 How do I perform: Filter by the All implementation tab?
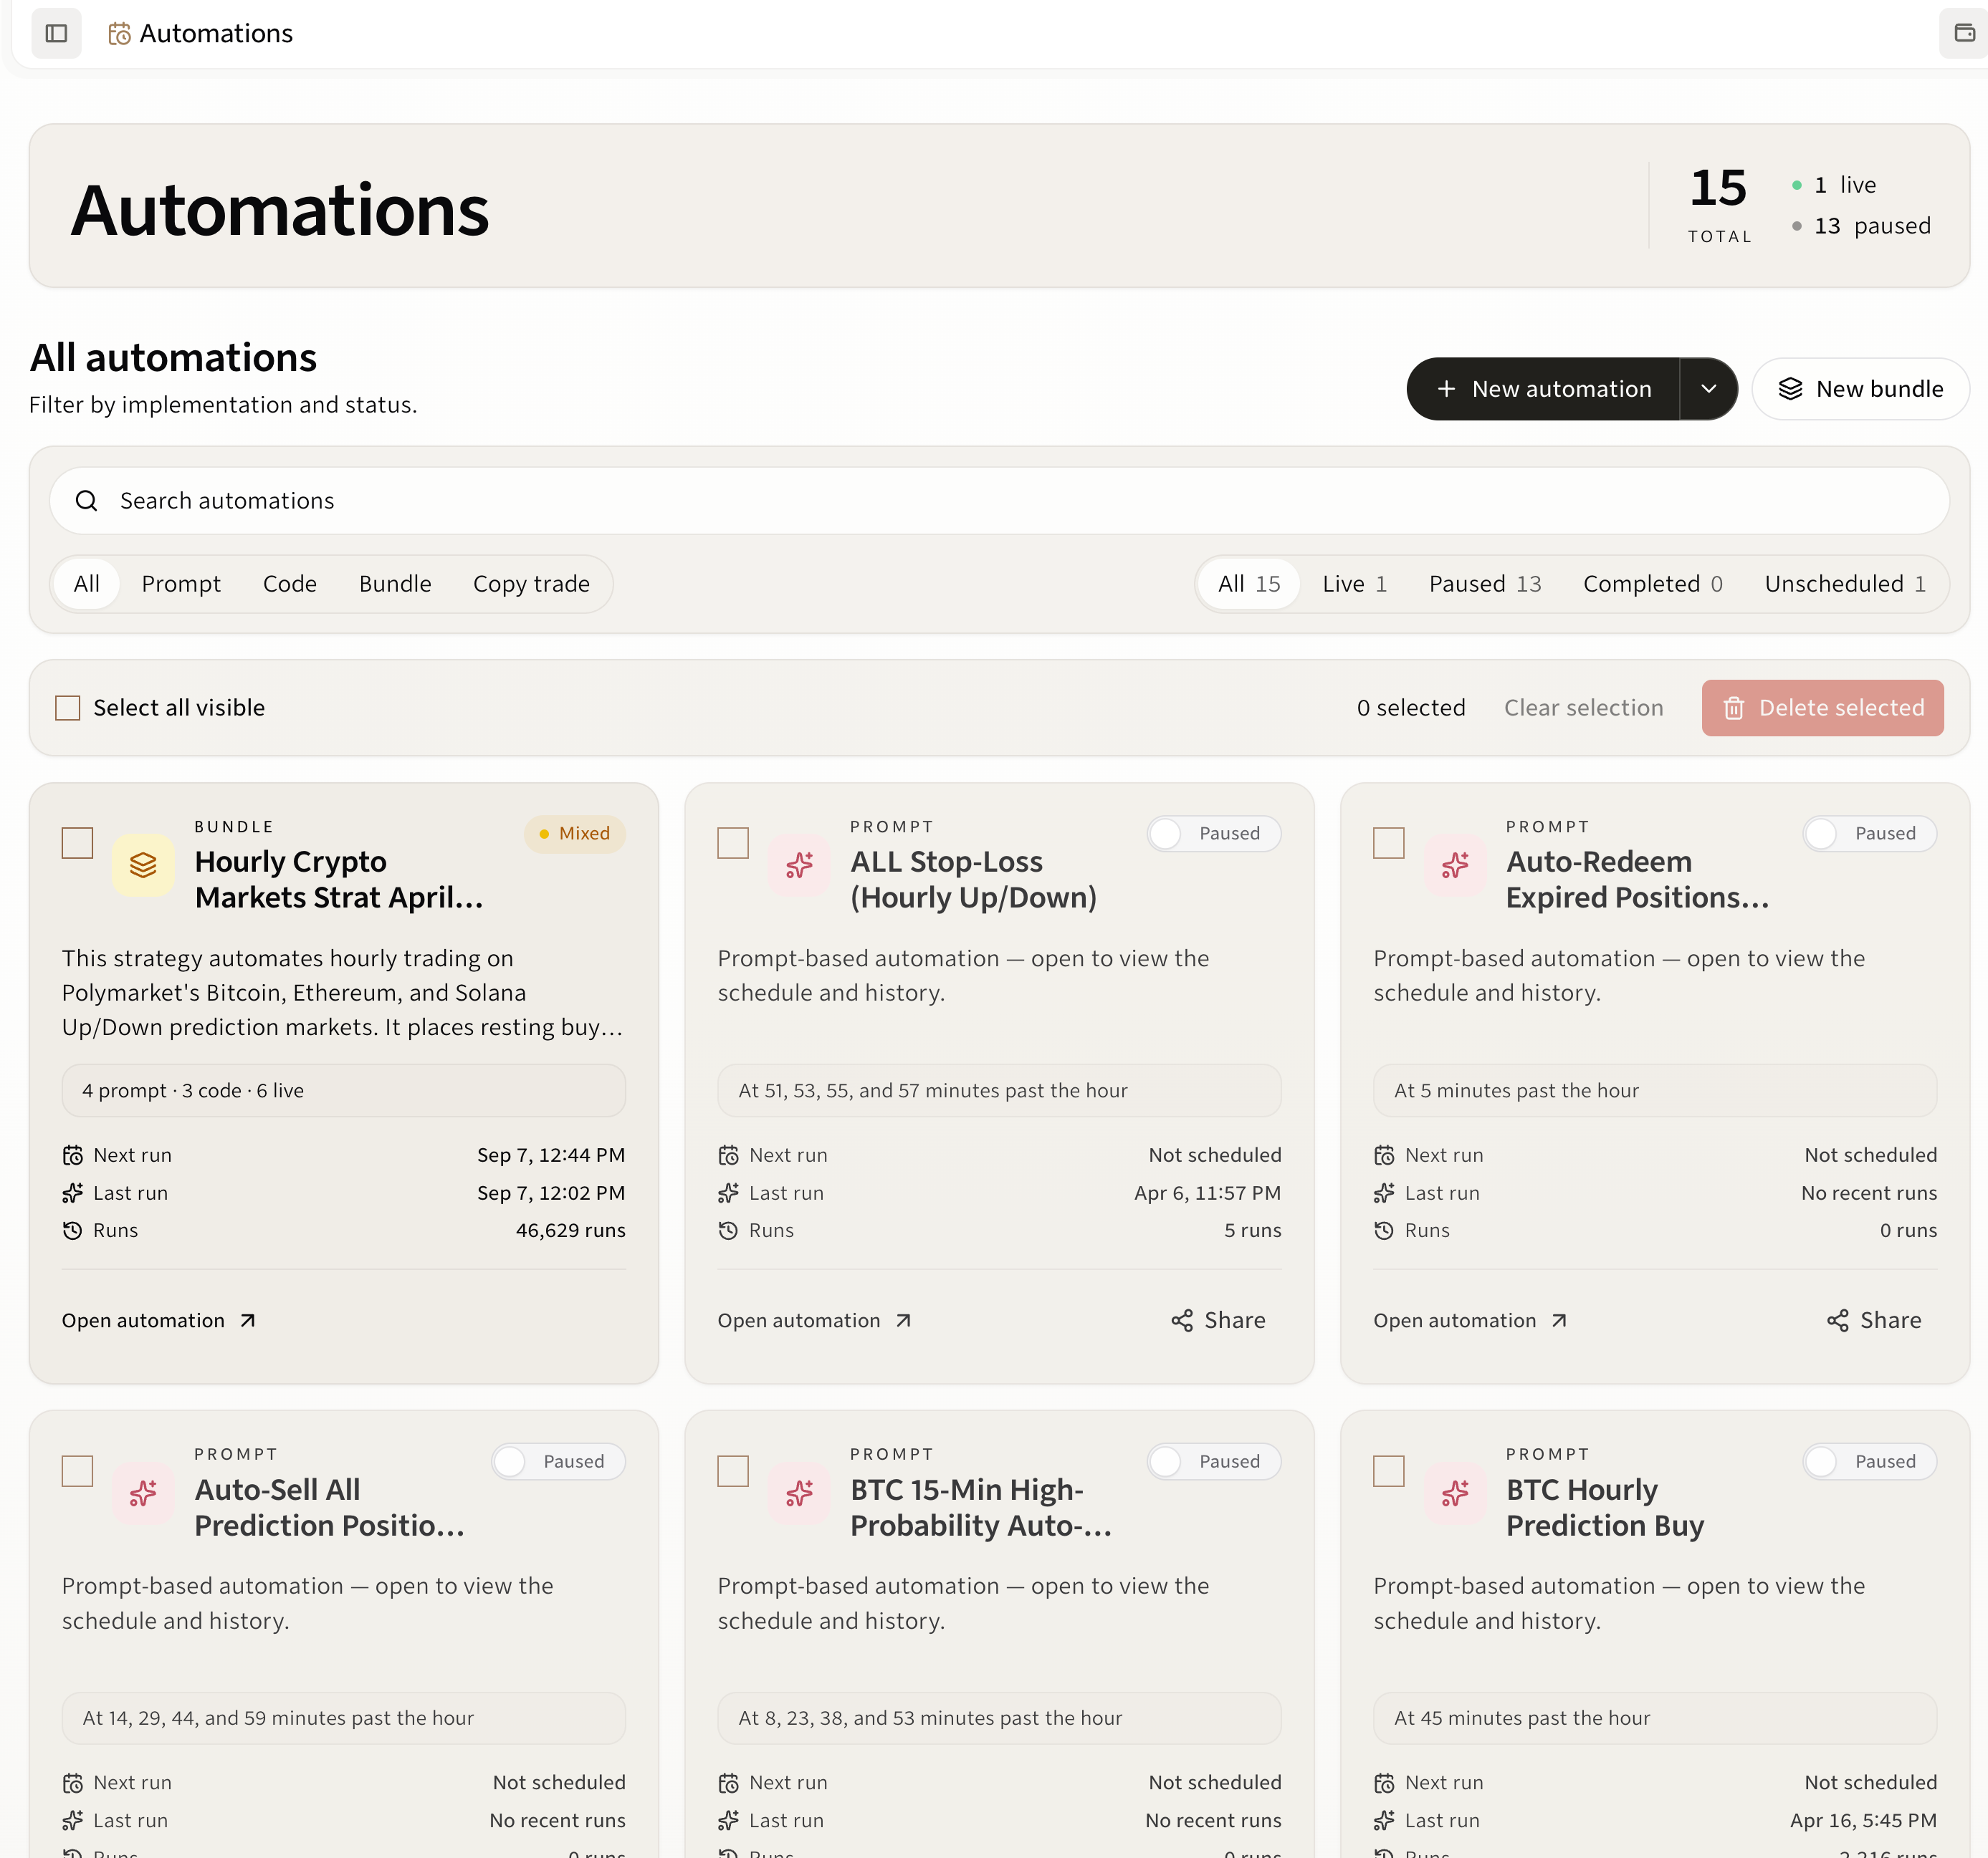87,584
